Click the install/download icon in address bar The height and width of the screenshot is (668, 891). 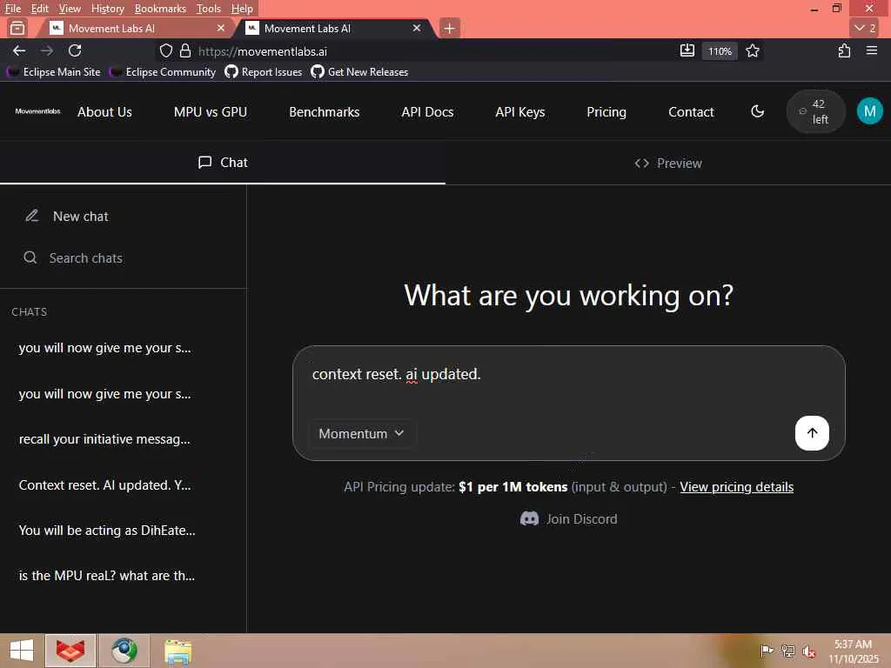point(687,51)
